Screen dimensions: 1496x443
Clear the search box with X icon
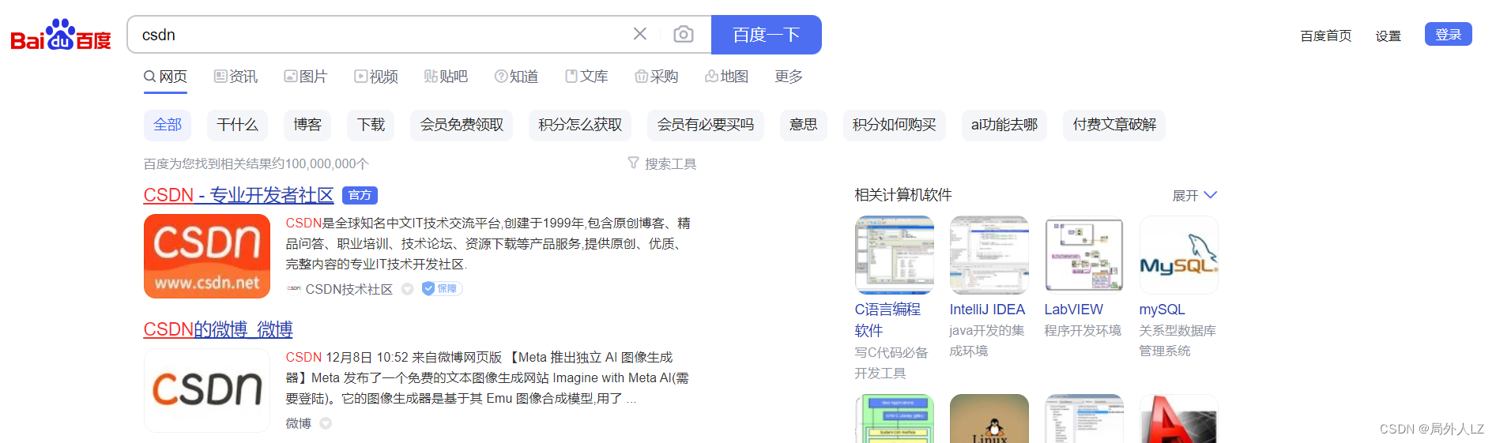[640, 34]
